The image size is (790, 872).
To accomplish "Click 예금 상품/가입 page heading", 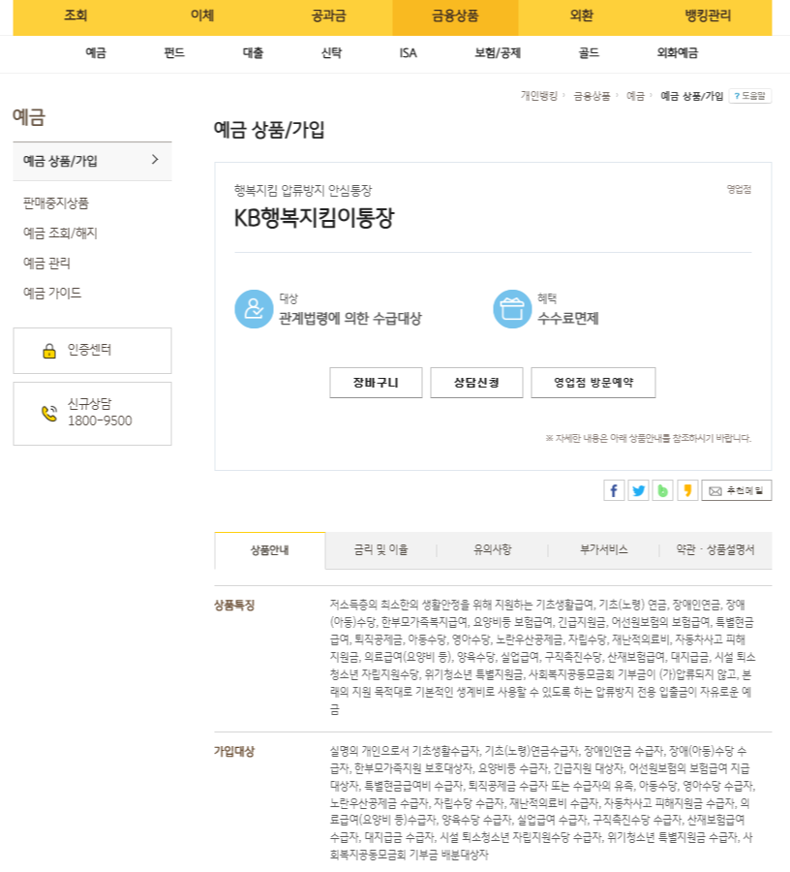I will pyautogui.click(x=269, y=130).
